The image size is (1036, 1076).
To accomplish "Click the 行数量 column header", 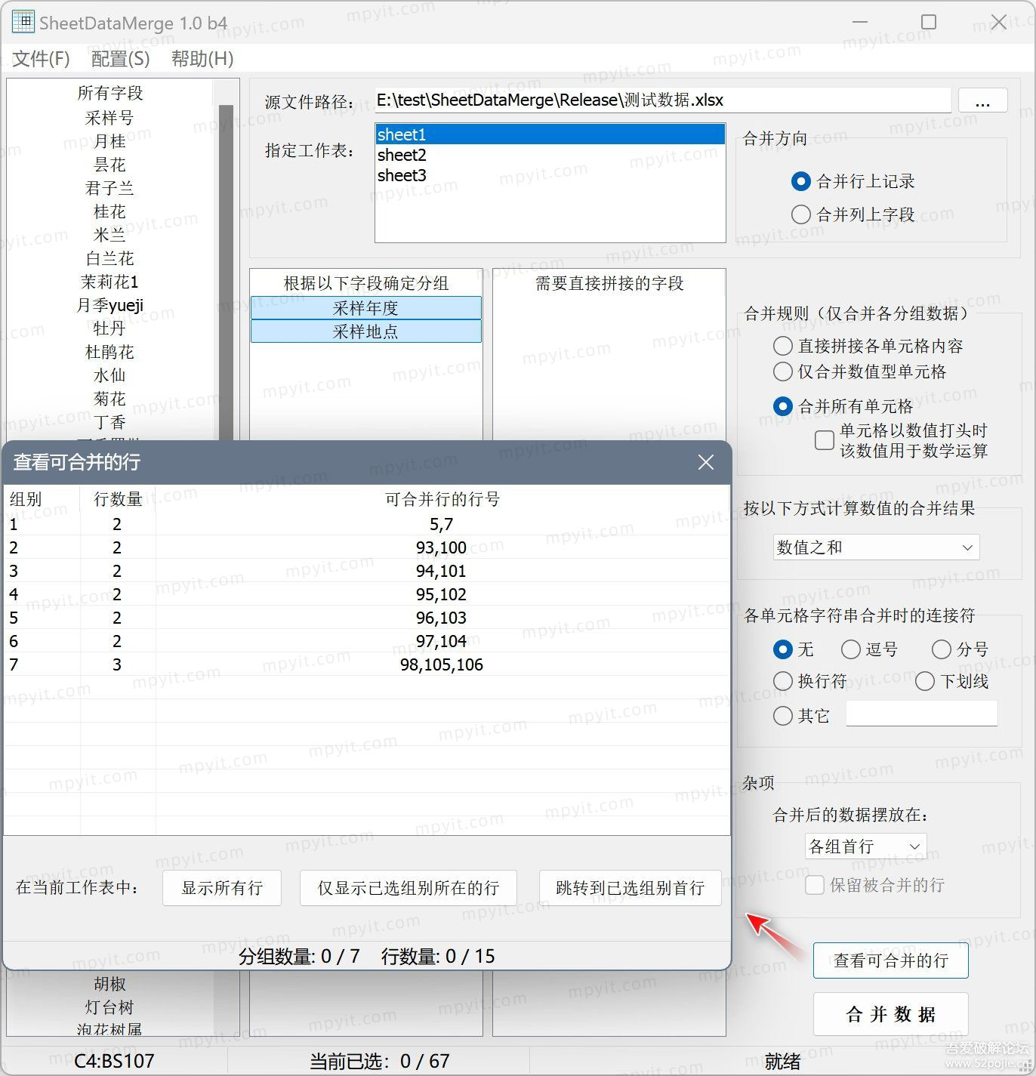I will coord(118,499).
